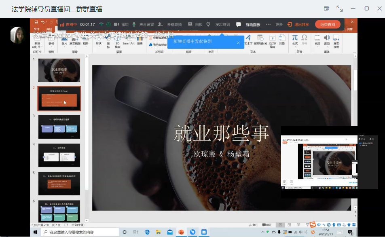Toggle 备注 notes pane in status bar

pyautogui.click(x=253, y=225)
